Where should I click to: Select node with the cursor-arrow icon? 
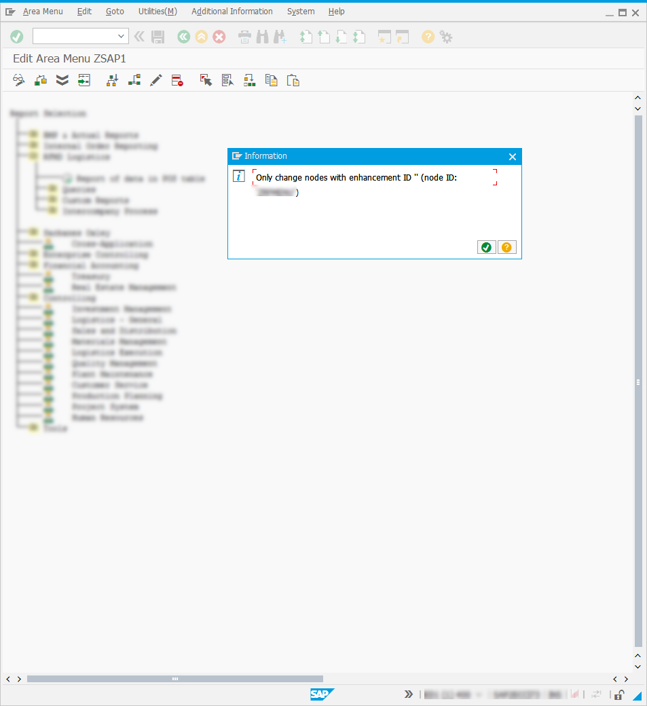pos(206,80)
